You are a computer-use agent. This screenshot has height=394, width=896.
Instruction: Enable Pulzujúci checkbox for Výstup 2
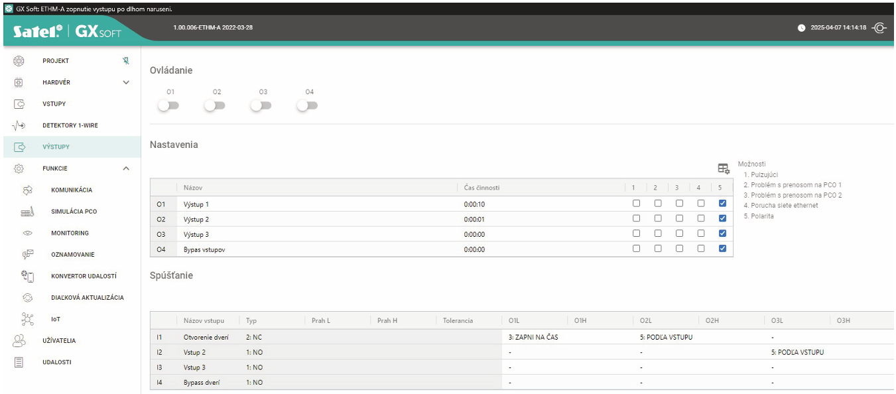click(x=636, y=219)
